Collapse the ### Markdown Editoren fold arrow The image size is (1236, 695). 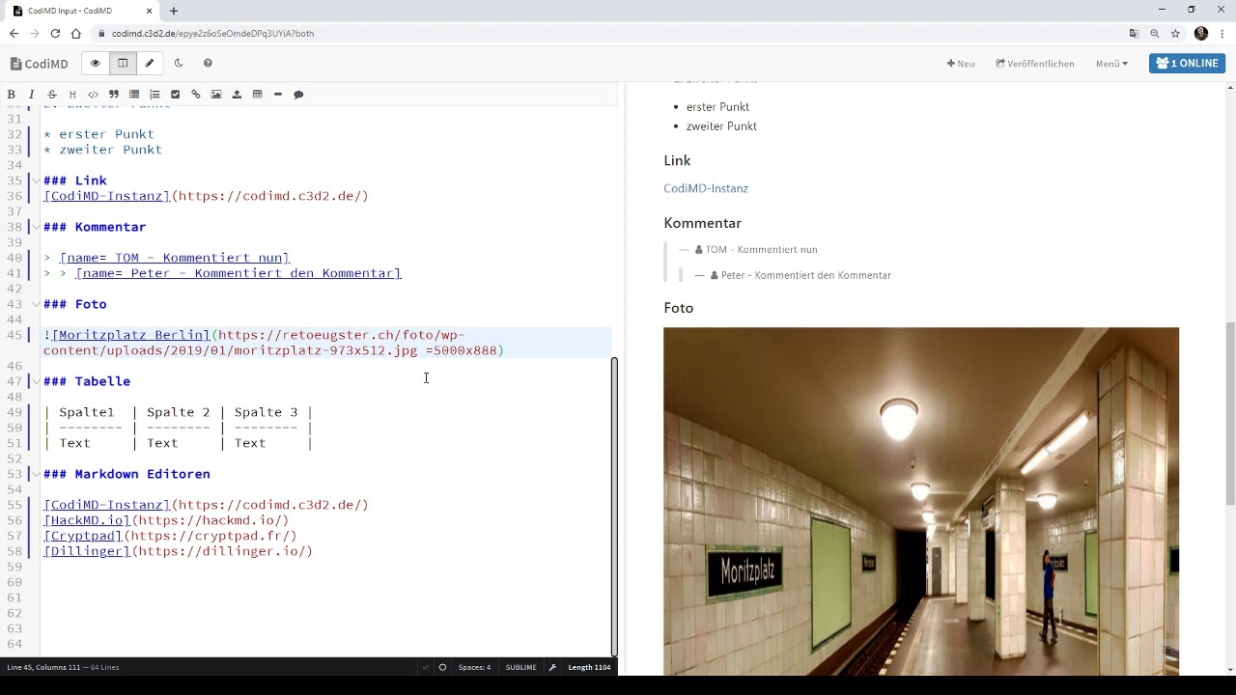pos(36,474)
